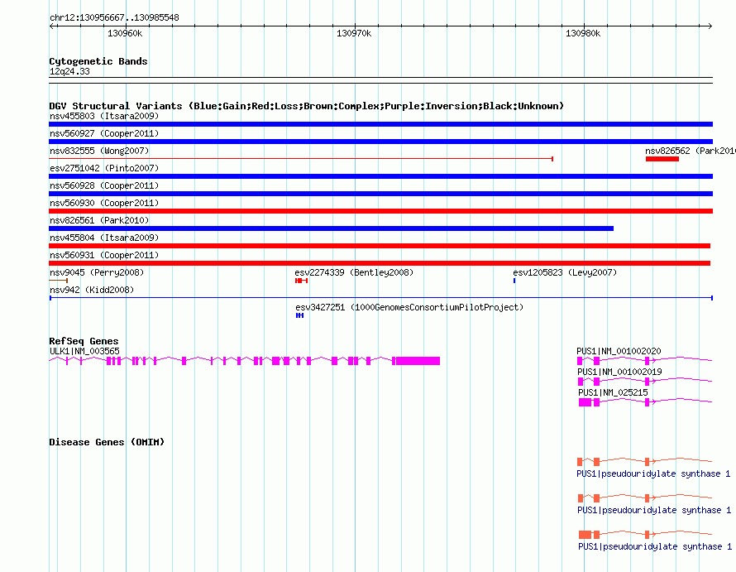The height and width of the screenshot is (572, 736).
Task: Open the DGV Structural Variants track title
Action: point(306,106)
